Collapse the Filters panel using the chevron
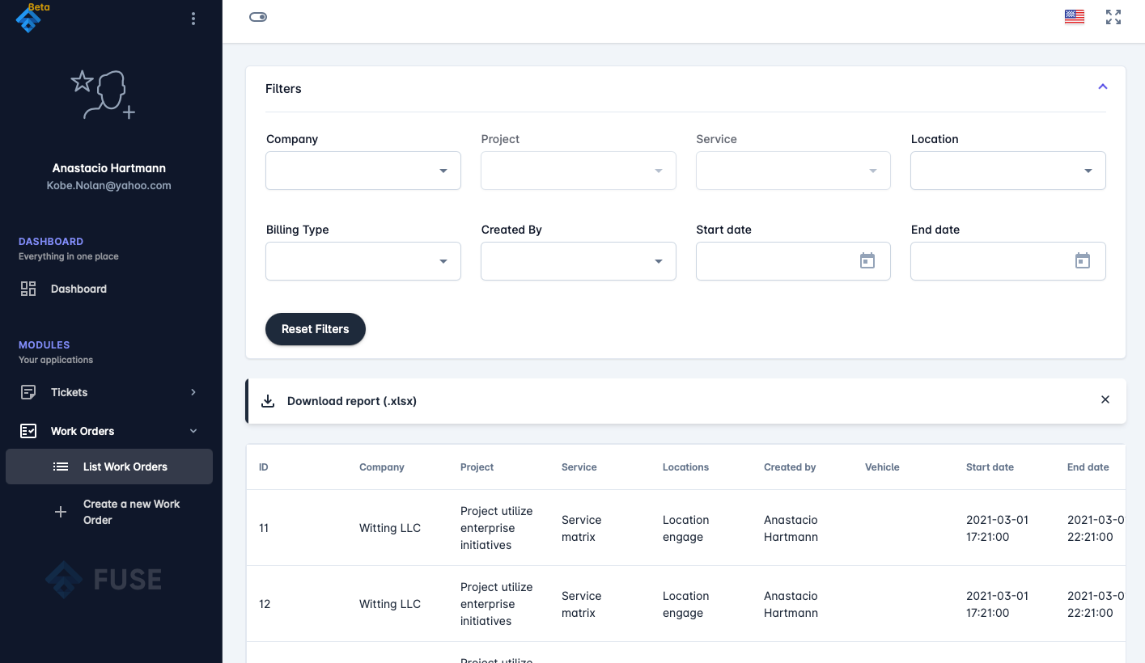1145x663 pixels. [1102, 87]
